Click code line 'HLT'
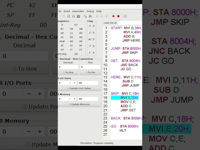This screenshot has width=200, height=150. click(123, 130)
